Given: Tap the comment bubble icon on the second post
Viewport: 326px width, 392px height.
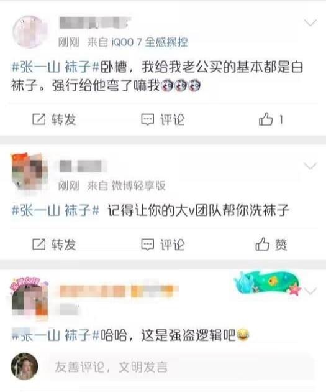Looking at the screenshot, I should click(147, 245).
